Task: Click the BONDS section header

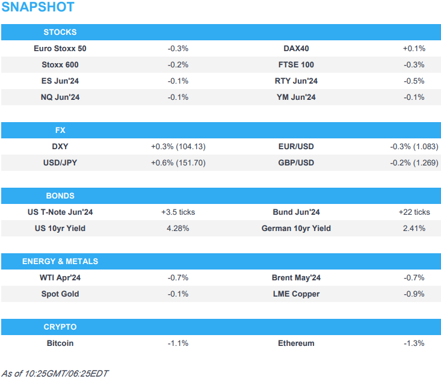Action: pyautogui.click(x=60, y=196)
